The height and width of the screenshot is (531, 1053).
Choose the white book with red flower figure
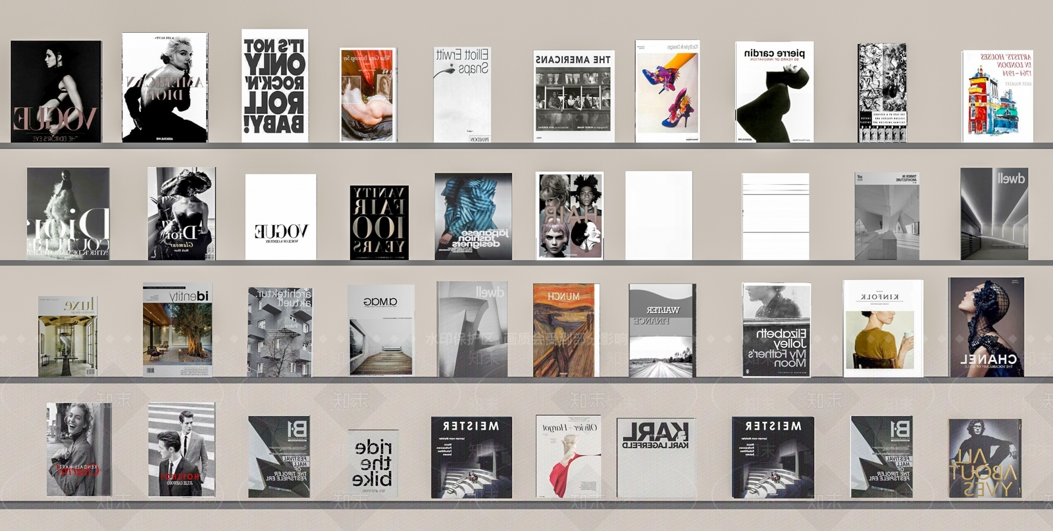(x=568, y=457)
